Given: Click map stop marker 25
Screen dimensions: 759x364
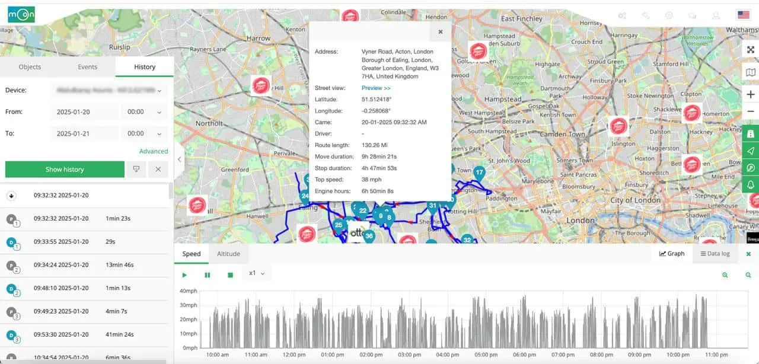Looking at the screenshot, I should tap(339, 225).
